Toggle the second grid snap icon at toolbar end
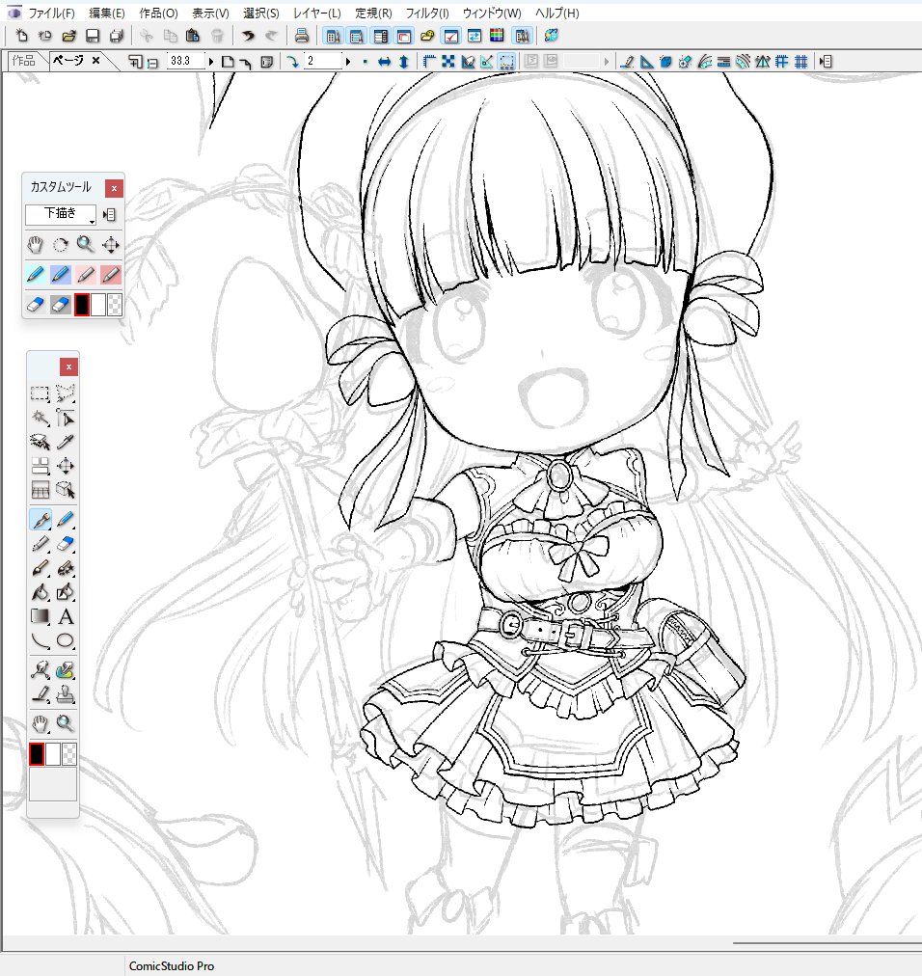The width and height of the screenshot is (922, 976). click(x=801, y=61)
